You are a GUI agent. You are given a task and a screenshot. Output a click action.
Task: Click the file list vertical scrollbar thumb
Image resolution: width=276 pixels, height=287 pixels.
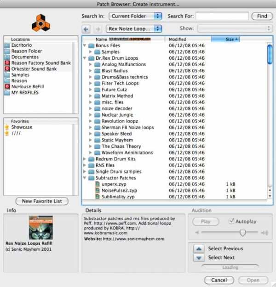(x=270, y=54)
